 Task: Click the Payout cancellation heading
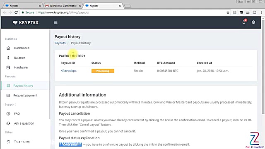click(x=75, y=113)
